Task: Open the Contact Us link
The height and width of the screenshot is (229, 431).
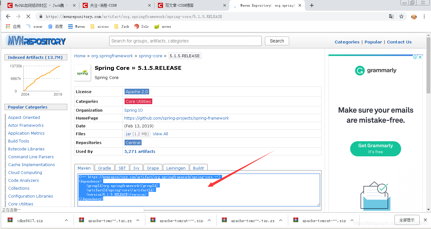Action: point(399,42)
